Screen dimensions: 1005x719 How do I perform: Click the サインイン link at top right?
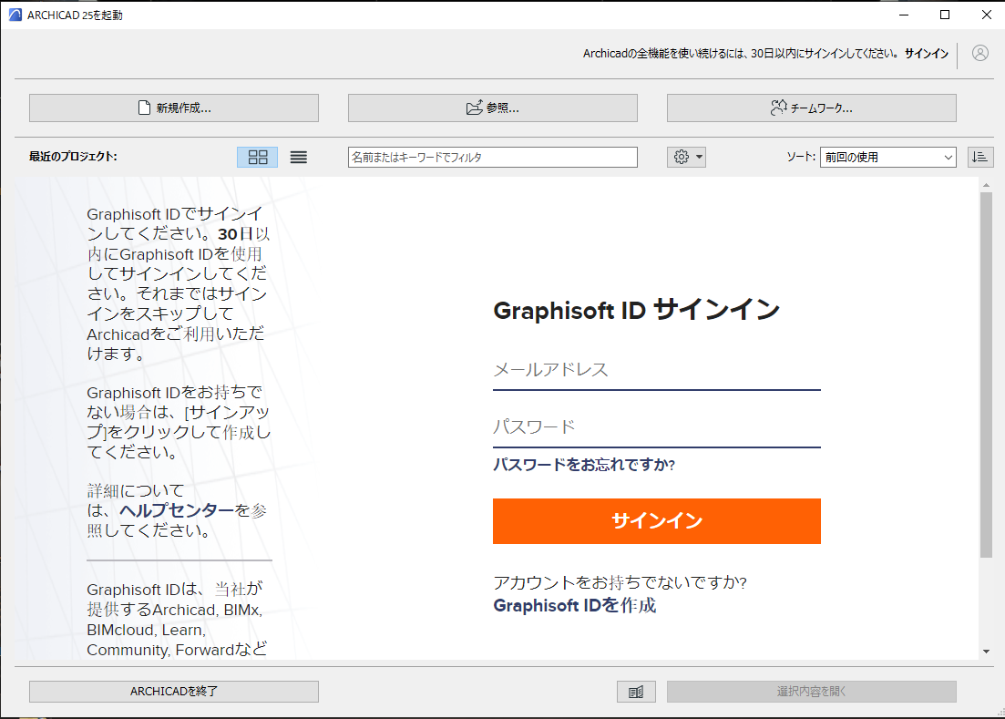[926, 54]
